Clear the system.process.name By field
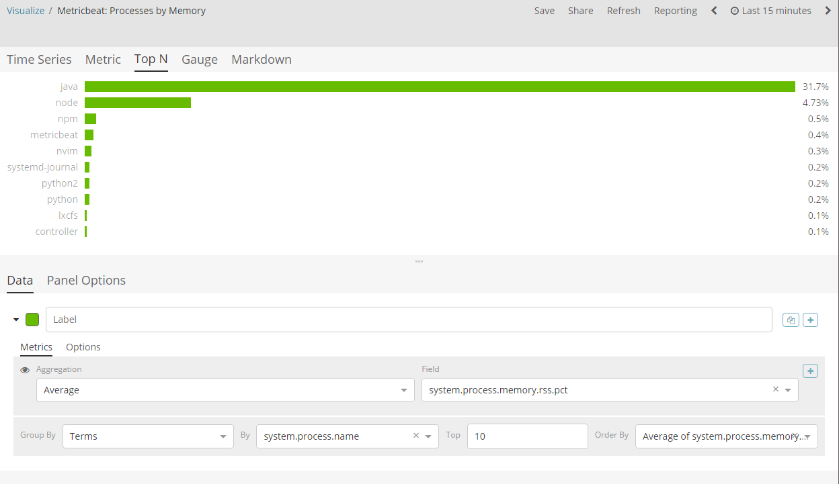Screen dimensions: 839x484 tap(416, 436)
